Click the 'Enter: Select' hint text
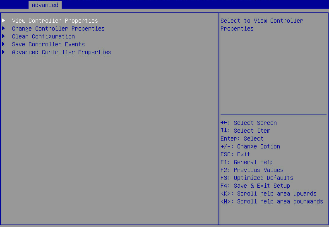 (242, 139)
